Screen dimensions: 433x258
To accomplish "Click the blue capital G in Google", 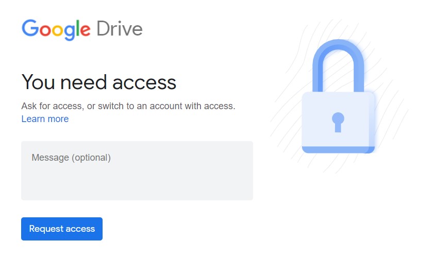I will tap(30, 28).
